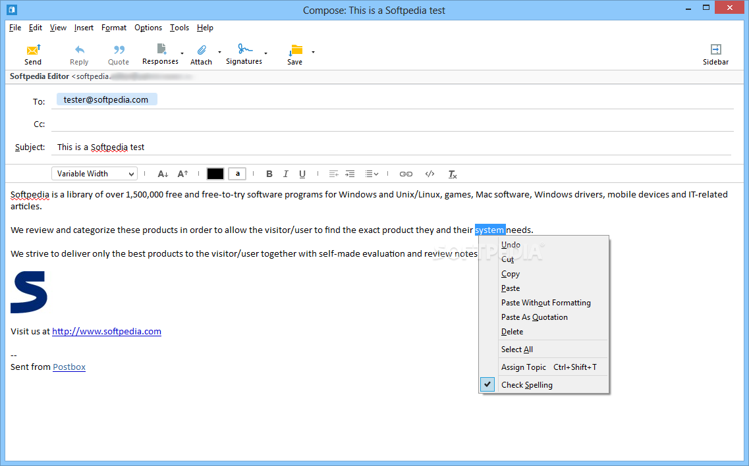Choose Paste from context menu
Viewport: 749px width, 466px height.
(544, 288)
